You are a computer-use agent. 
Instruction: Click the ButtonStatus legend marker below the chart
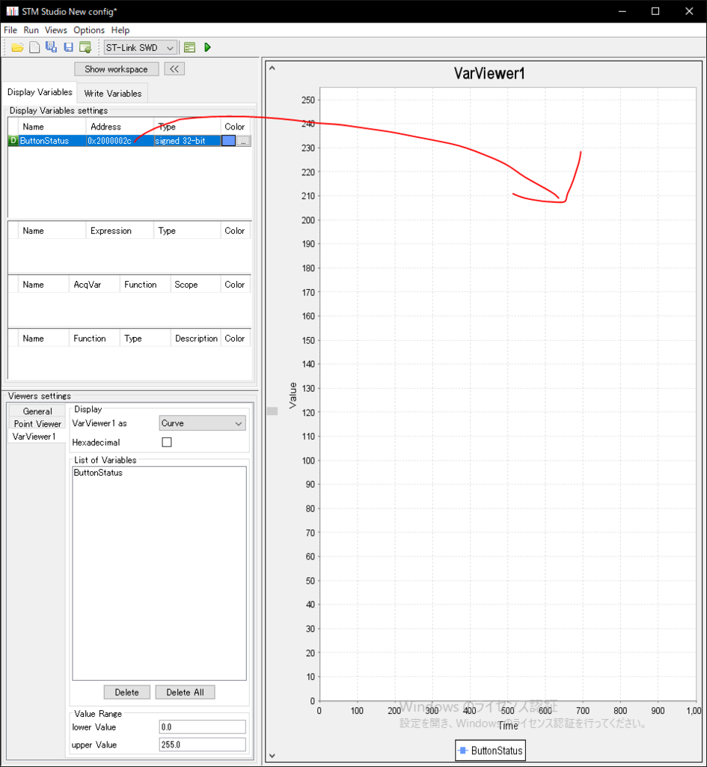click(x=462, y=750)
